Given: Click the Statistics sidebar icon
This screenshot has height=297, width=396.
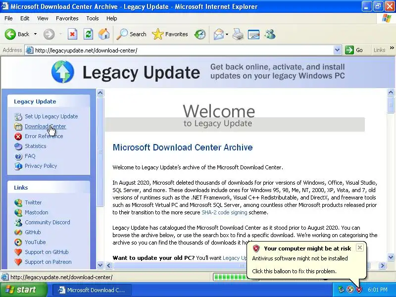Looking at the screenshot, I should coord(18,146).
